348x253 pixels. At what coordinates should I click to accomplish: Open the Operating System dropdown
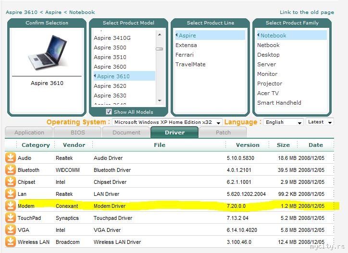click(167, 122)
